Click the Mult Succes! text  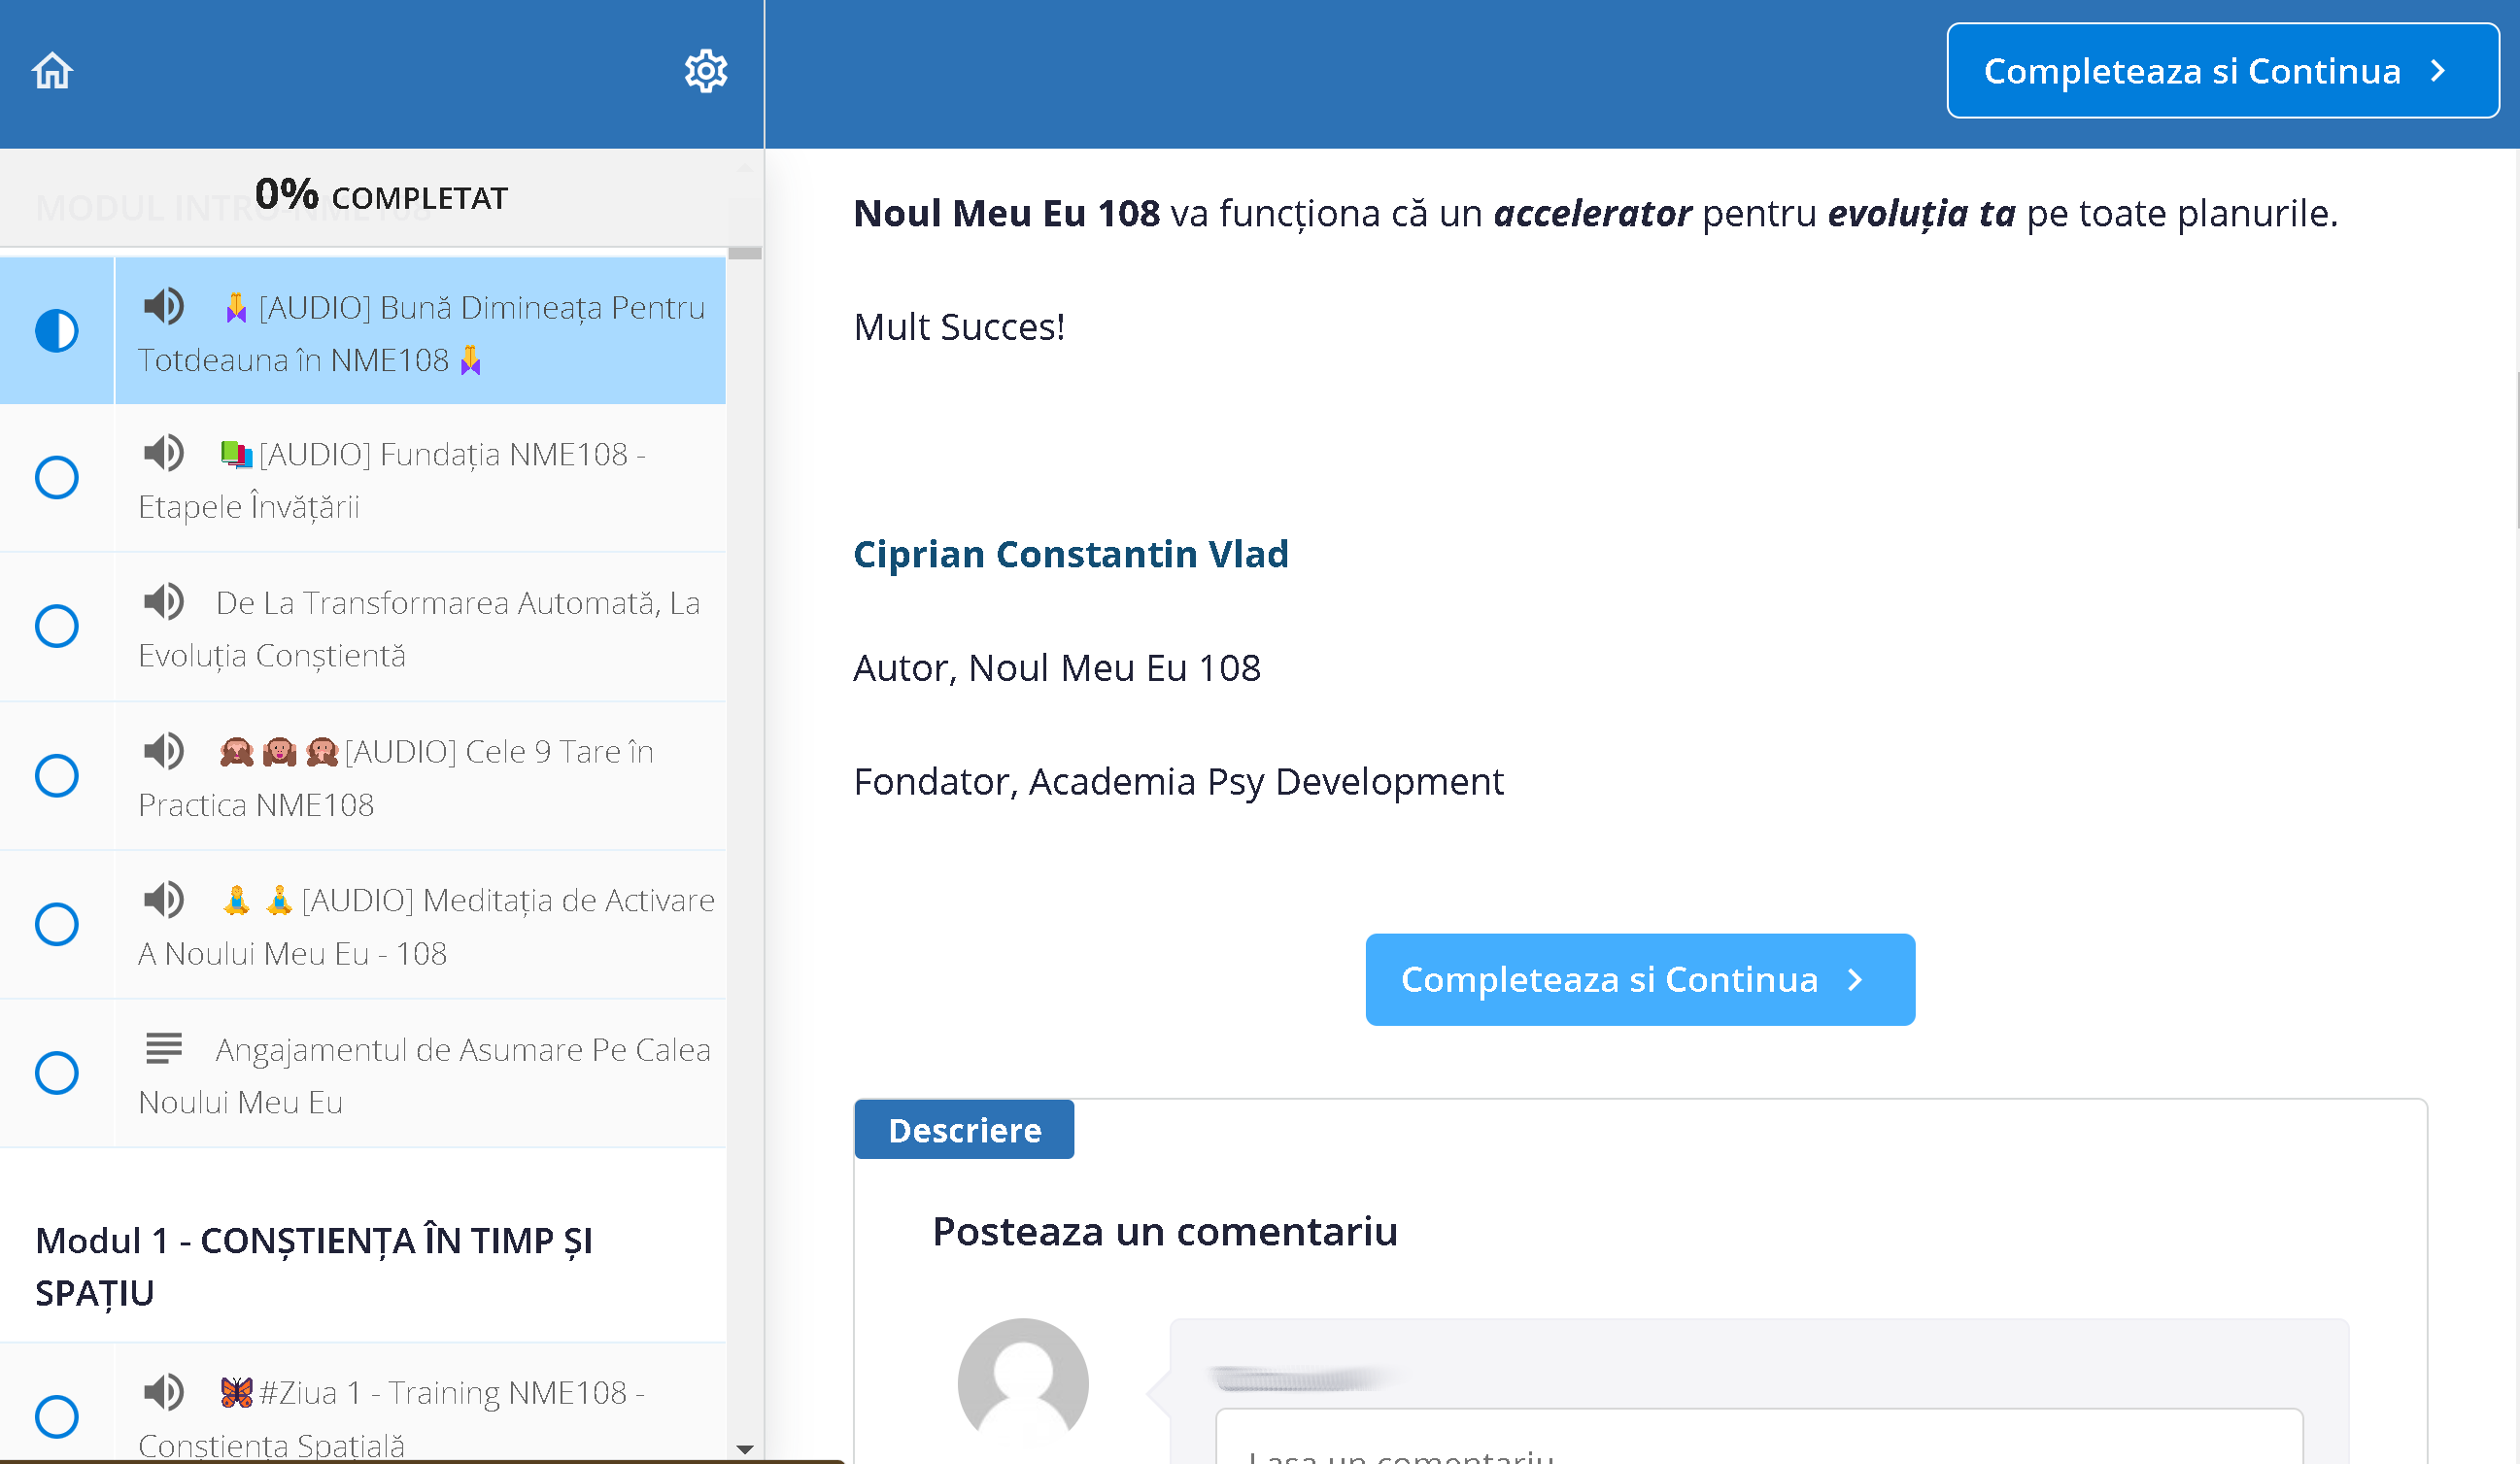(x=959, y=327)
